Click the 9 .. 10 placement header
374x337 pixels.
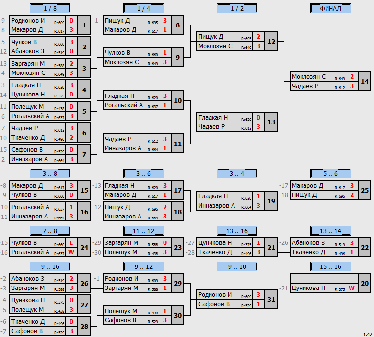(237, 266)
